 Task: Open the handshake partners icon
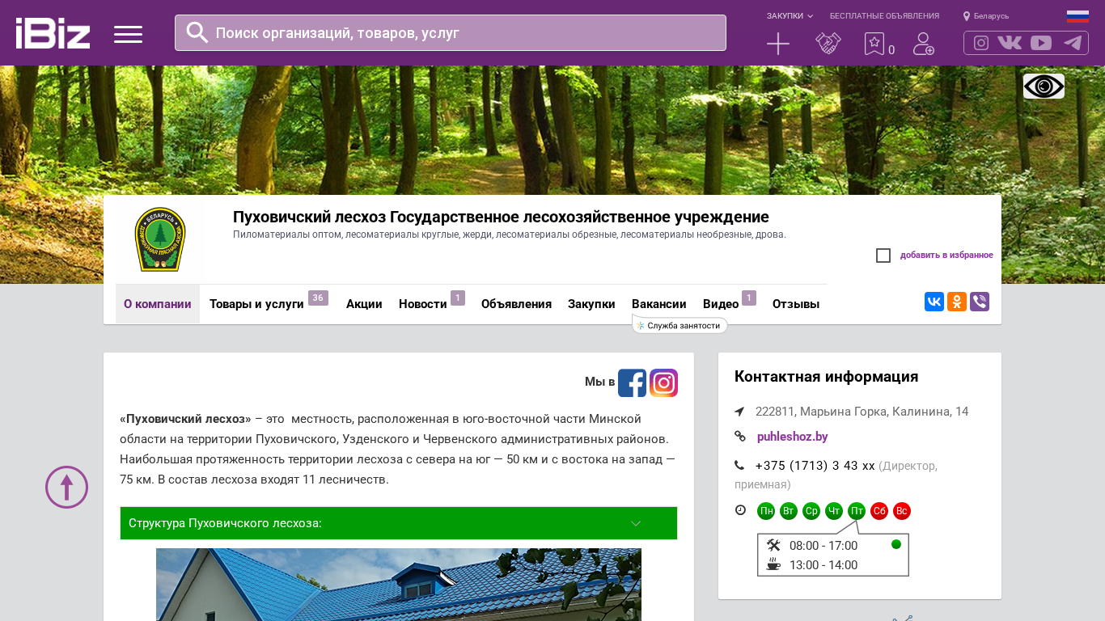[828, 44]
